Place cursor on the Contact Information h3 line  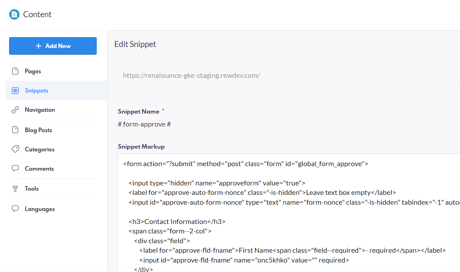pyautogui.click(x=177, y=222)
